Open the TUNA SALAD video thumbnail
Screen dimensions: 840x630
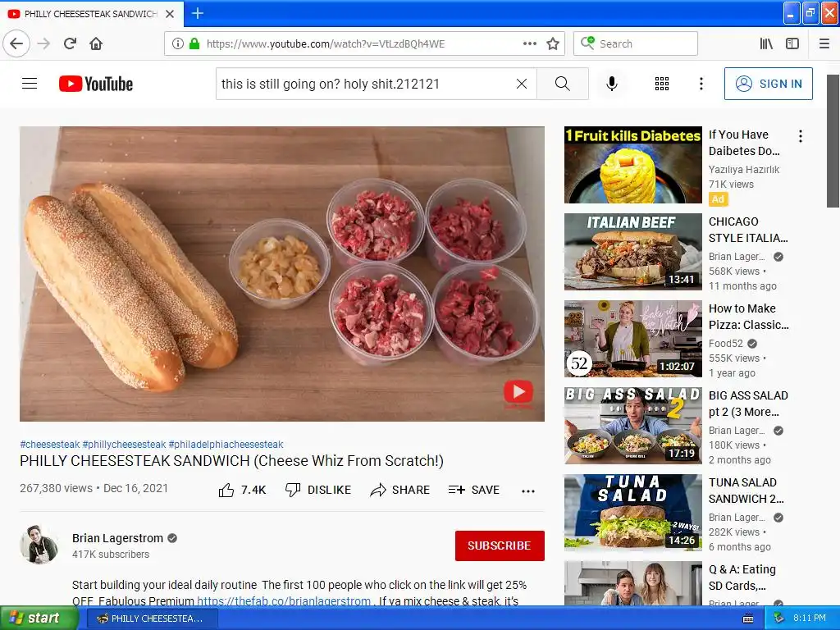(632, 512)
